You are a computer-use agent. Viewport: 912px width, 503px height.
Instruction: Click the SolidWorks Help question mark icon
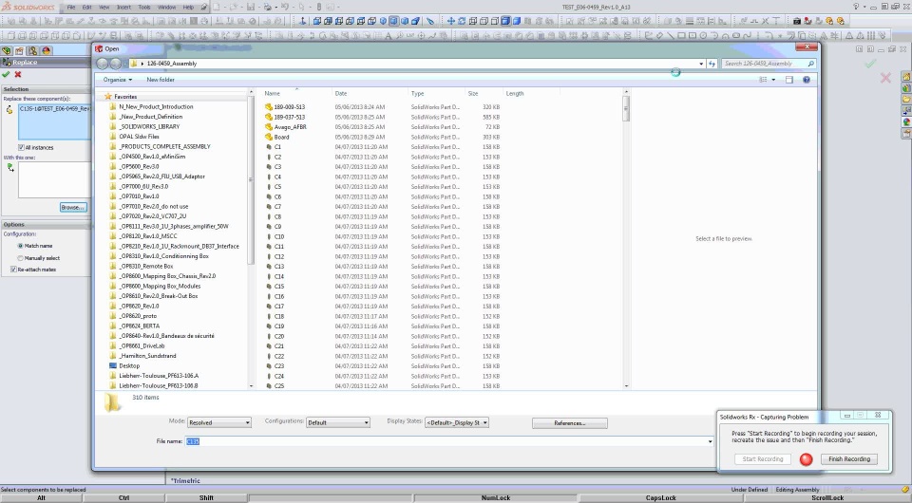(856, 7)
